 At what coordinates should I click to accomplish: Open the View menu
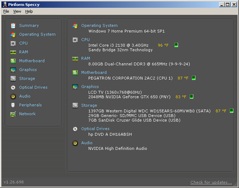pyautogui.click(x=17, y=11)
